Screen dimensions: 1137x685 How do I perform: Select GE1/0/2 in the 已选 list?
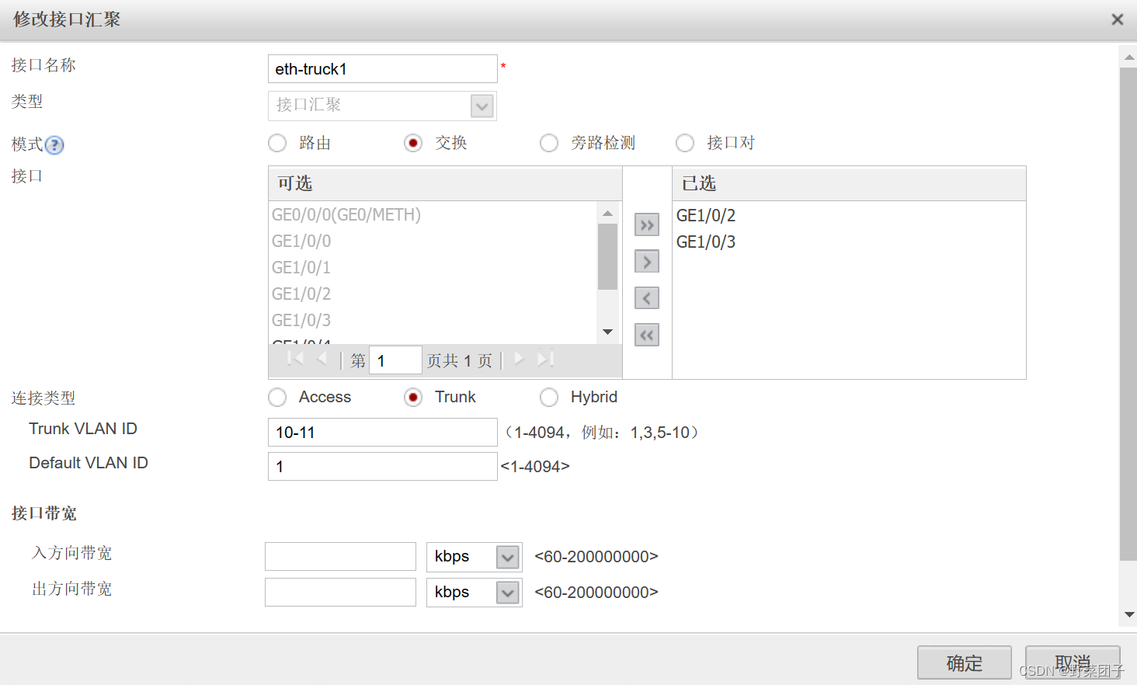pyautogui.click(x=706, y=215)
